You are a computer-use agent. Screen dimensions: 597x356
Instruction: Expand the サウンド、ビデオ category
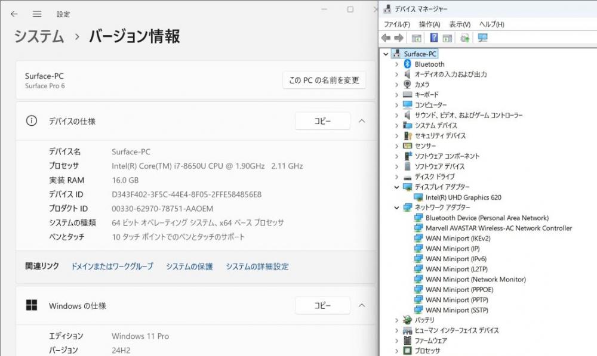coord(397,115)
